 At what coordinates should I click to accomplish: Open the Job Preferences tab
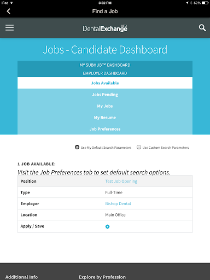click(x=105, y=129)
